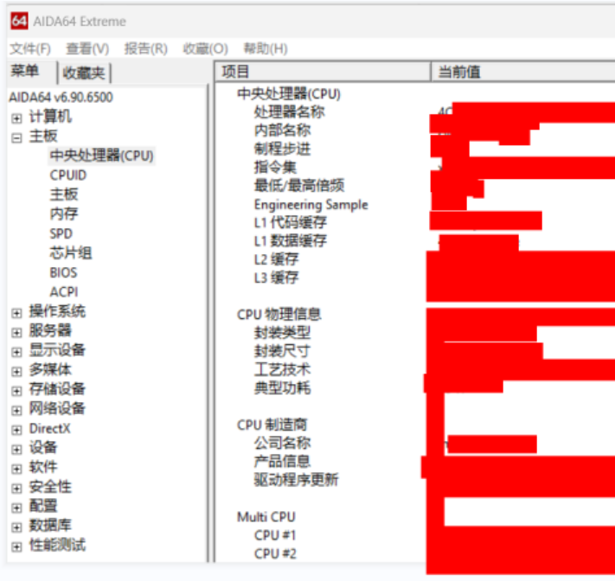This screenshot has width=615, height=581.
Task: Select BIOS in the sidebar tree
Action: 63,272
